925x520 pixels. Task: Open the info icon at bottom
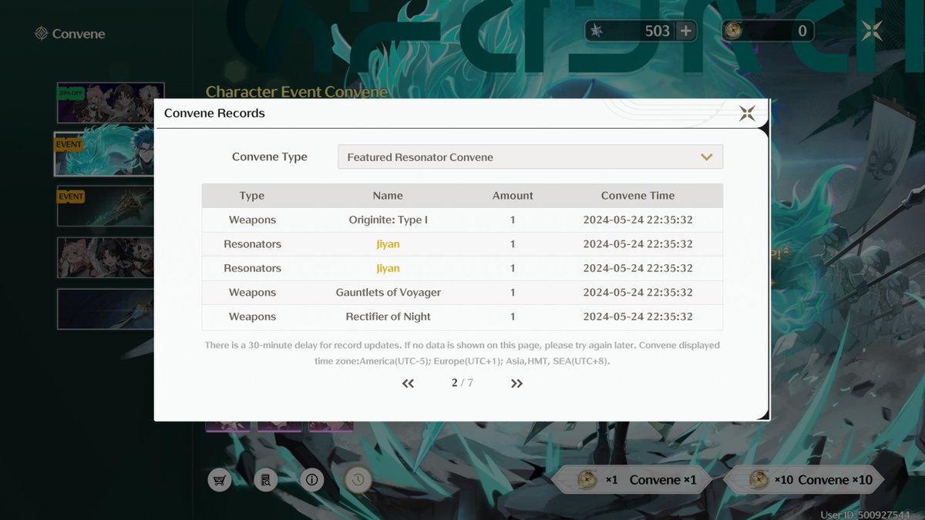(x=312, y=480)
